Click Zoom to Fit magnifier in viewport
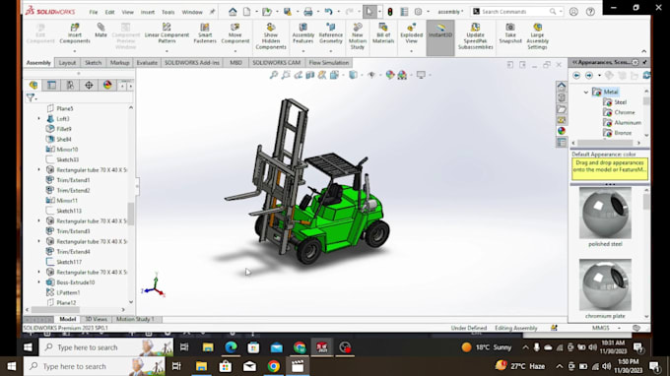670x376 pixels. pyautogui.click(x=274, y=75)
